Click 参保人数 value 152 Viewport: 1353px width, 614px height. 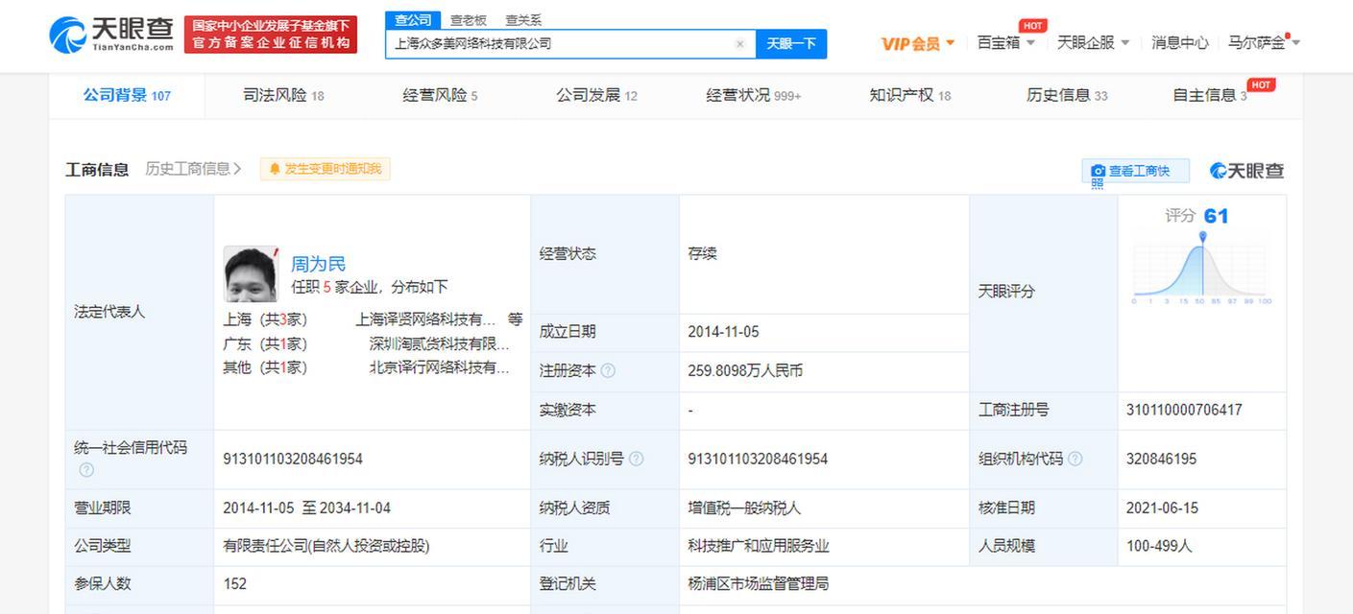point(234,583)
